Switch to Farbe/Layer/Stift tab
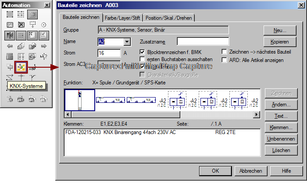This screenshot has width=307, height=185. 123,18
